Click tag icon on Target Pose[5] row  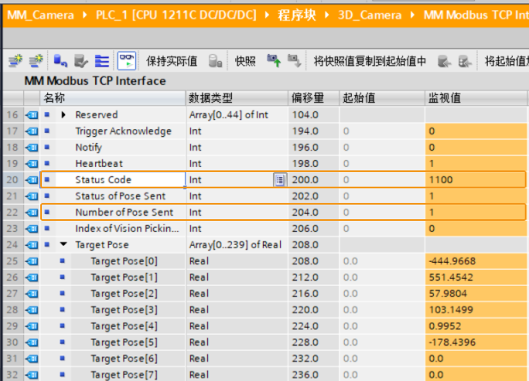[32, 342]
